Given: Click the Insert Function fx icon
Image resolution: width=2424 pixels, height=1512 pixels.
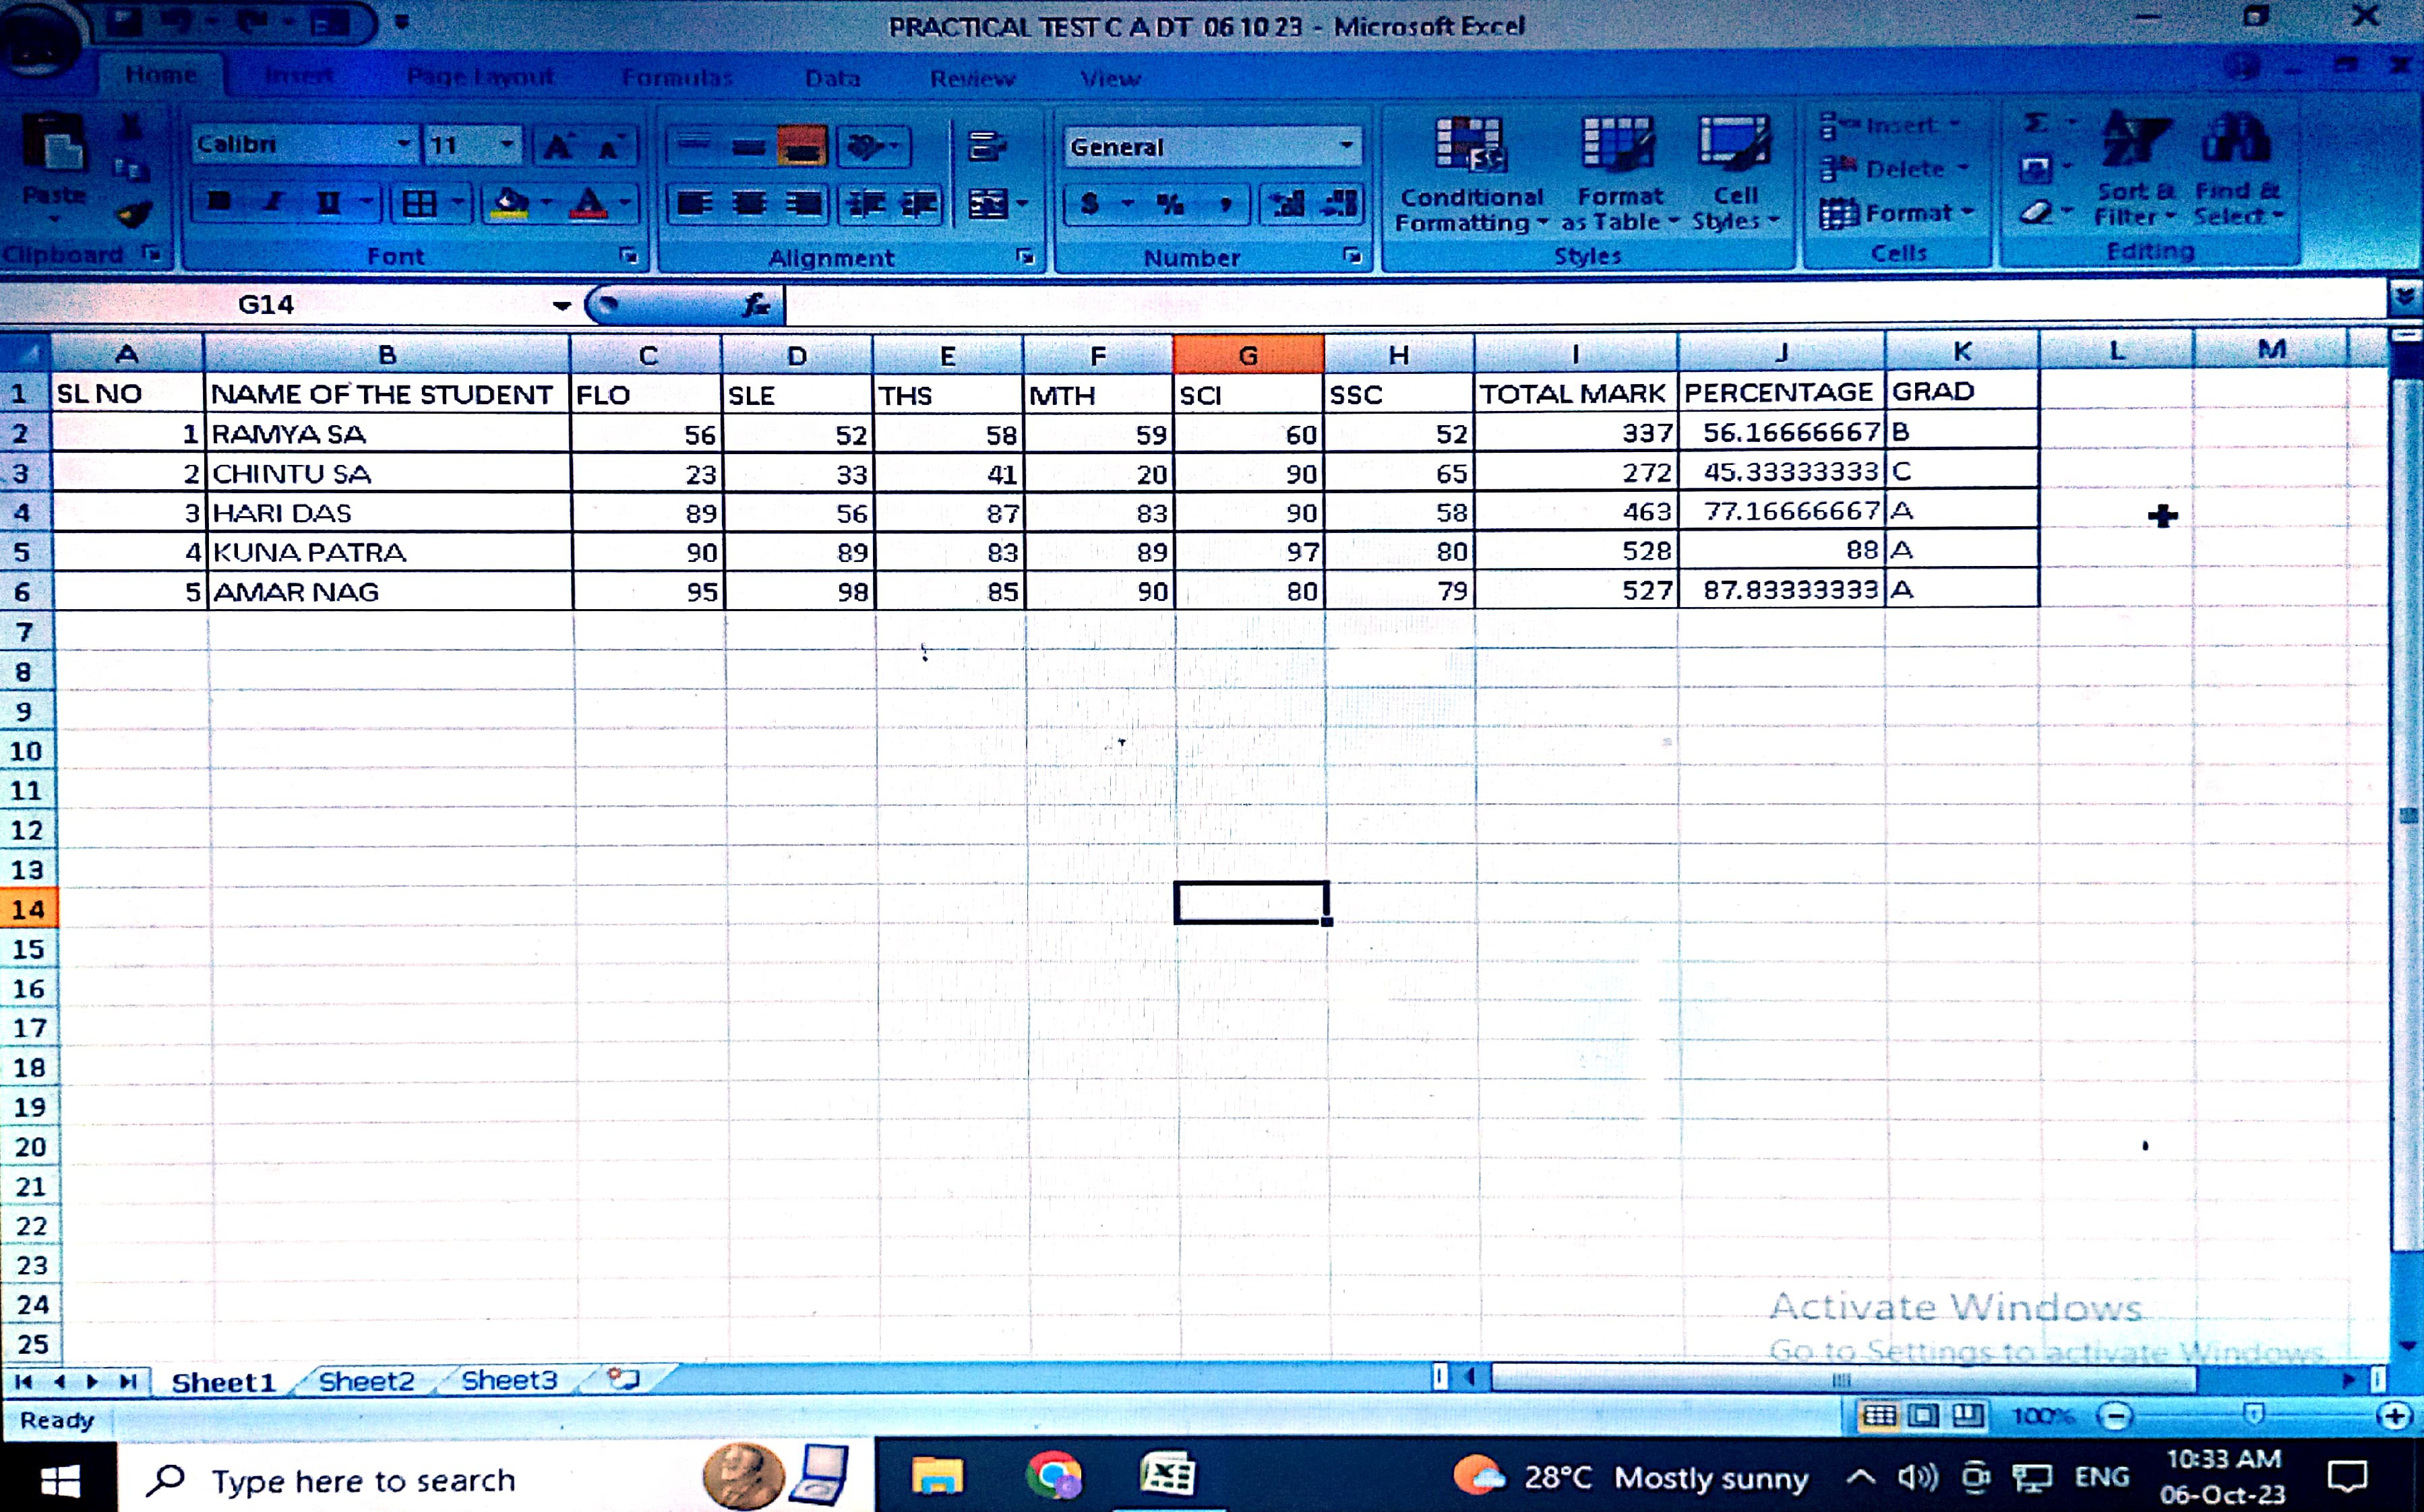Looking at the screenshot, I should [x=756, y=304].
